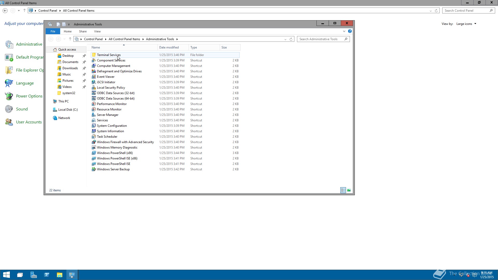Switch to details view in status bar
The width and height of the screenshot is (498, 280).
tap(343, 190)
